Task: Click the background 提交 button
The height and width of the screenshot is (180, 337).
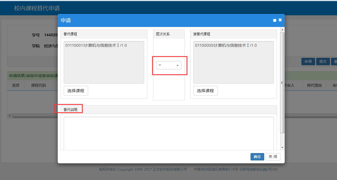Action: click(323, 62)
